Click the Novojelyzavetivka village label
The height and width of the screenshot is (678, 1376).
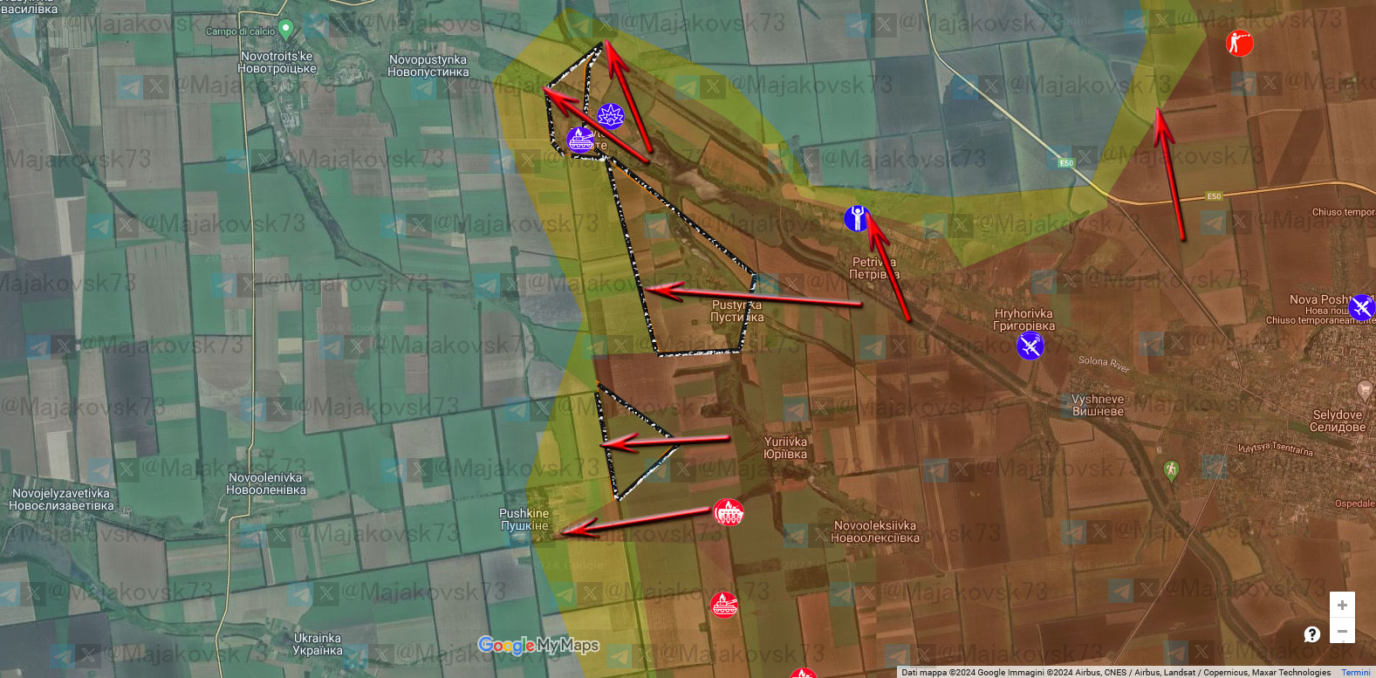point(61,499)
